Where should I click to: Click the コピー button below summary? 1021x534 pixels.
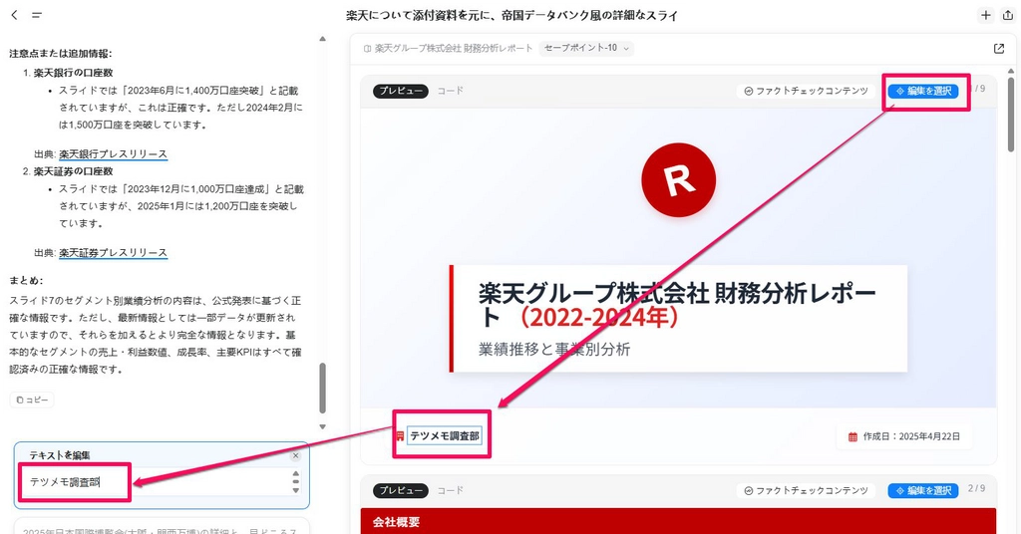32,400
